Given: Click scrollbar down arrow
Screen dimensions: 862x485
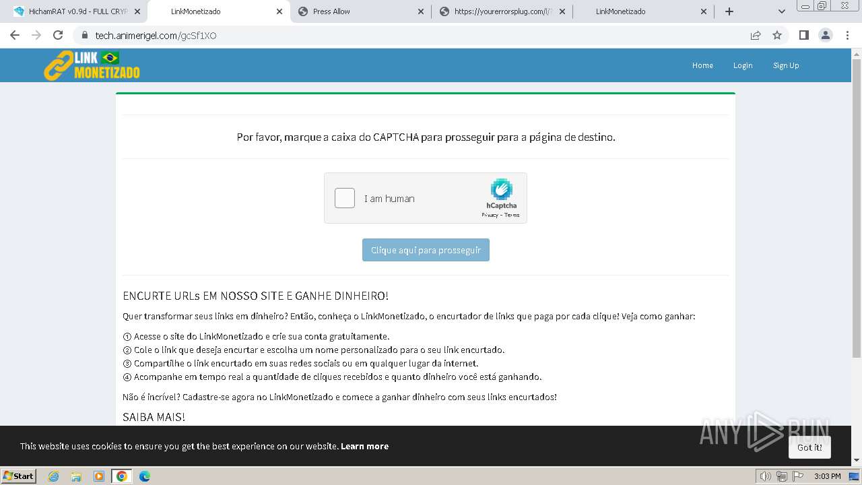Looking at the screenshot, I should coord(857,461).
